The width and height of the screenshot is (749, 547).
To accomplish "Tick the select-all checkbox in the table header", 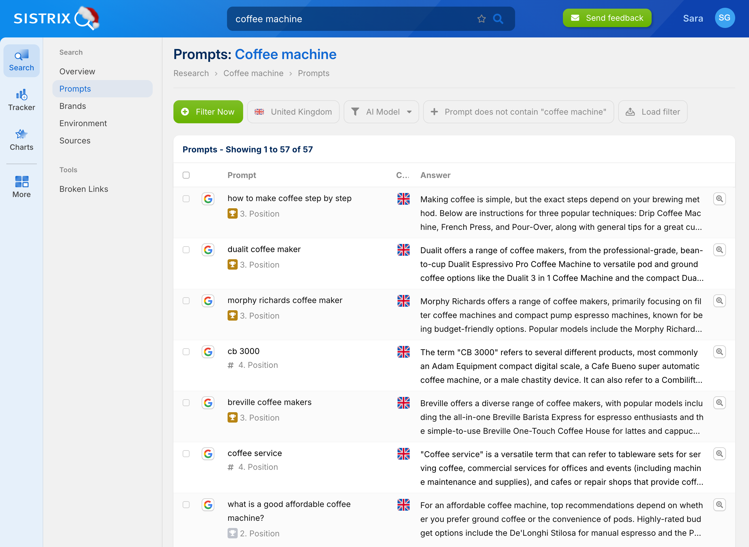I will 186,175.
